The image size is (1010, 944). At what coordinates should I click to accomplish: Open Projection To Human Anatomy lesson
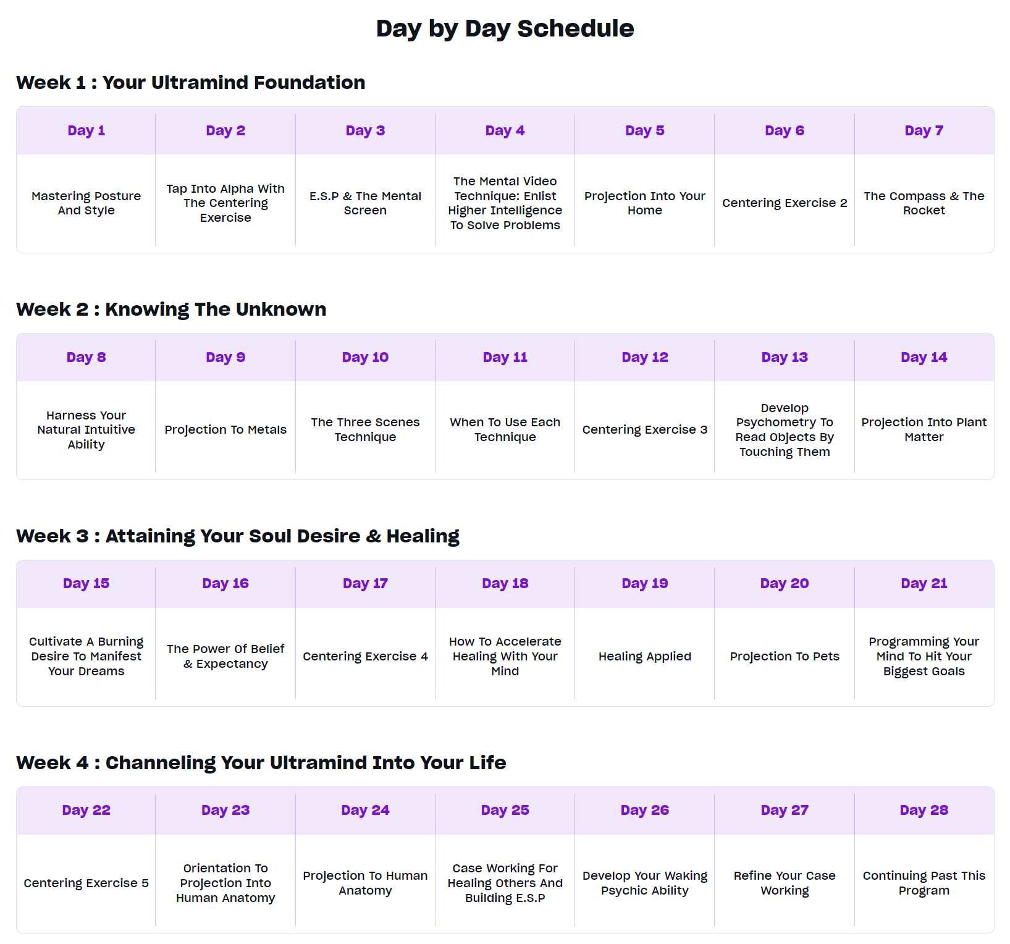click(x=365, y=883)
